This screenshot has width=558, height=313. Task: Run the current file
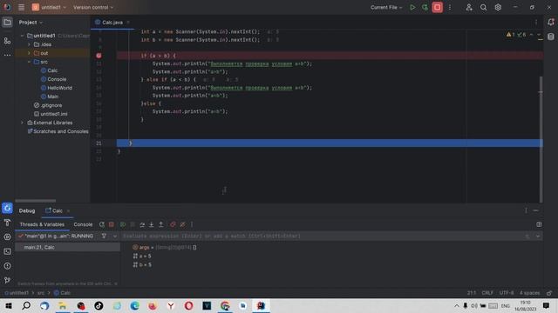point(412,7)
